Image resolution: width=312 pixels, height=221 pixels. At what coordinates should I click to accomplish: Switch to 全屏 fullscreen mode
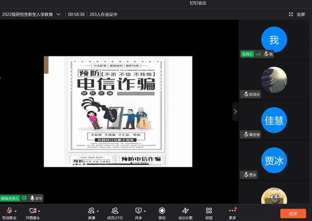coord(297,14)
